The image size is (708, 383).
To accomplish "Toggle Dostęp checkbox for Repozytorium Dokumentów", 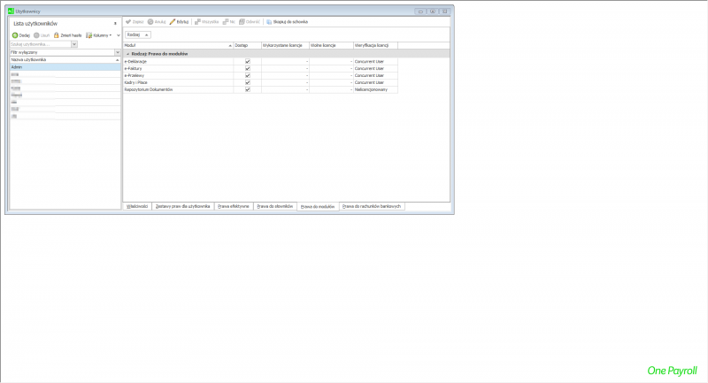I will [x=248, y=89].
